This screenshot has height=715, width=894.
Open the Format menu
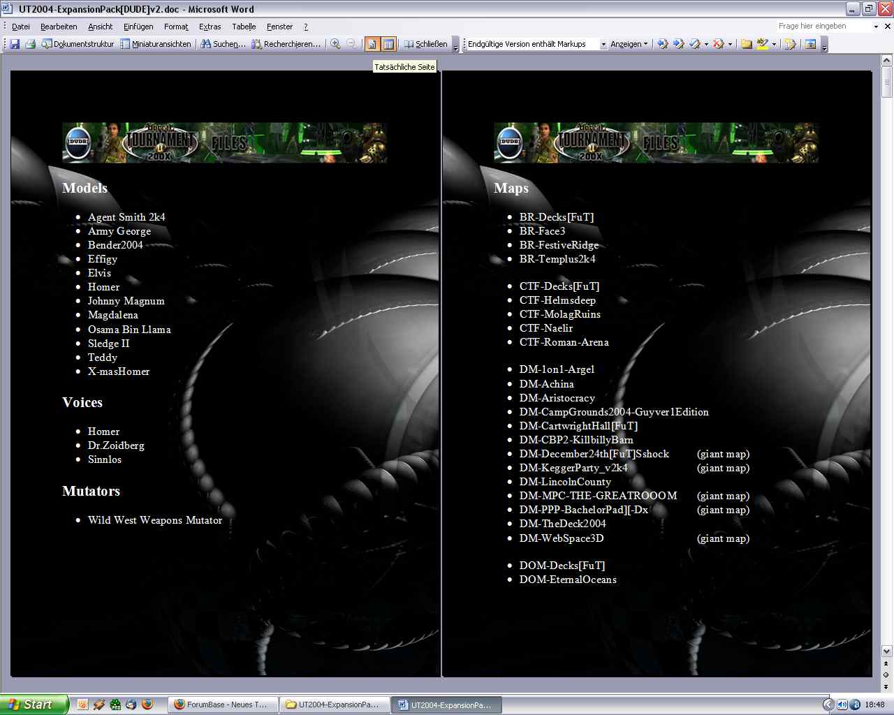(176, 27)
